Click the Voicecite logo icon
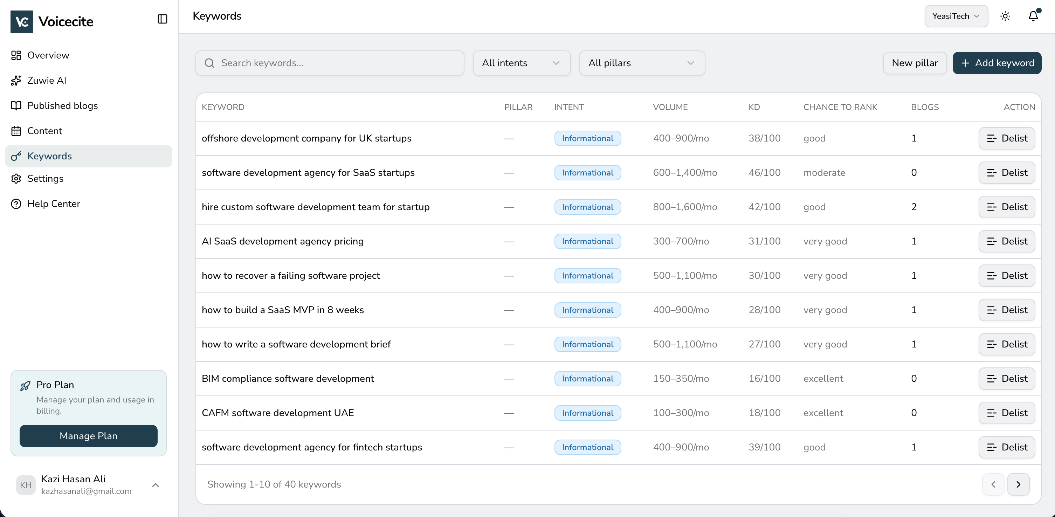The height and width of the screenshot is (517, 1055). (22, 21)
